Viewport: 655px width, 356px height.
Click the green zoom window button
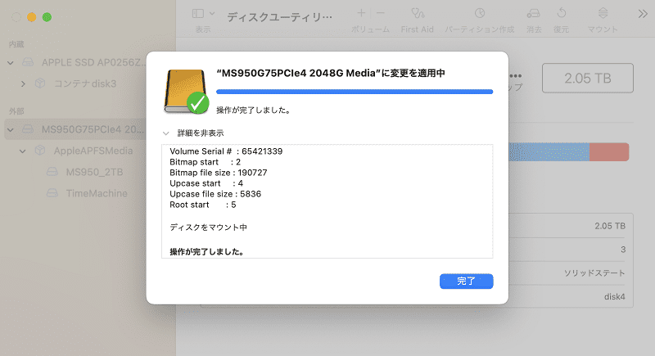(47, 17)
